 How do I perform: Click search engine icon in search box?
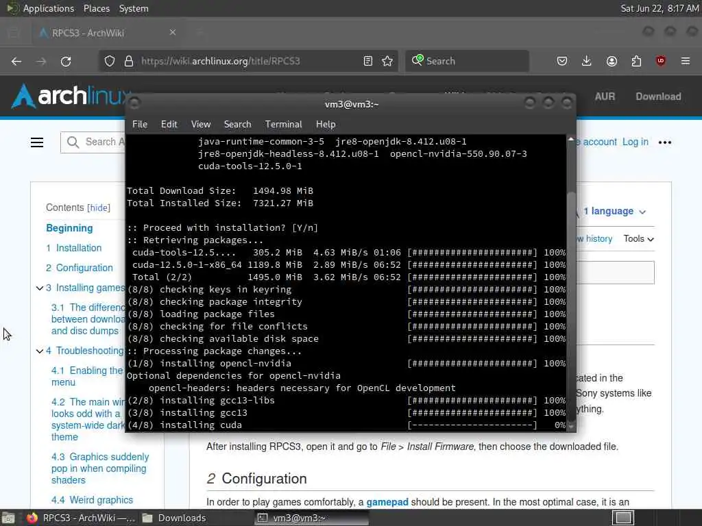click(x=417, y=60)
